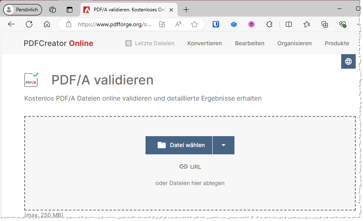Start Read Aloud from address bar
This screenshot has width=363, height=221.
pos(178,24)
